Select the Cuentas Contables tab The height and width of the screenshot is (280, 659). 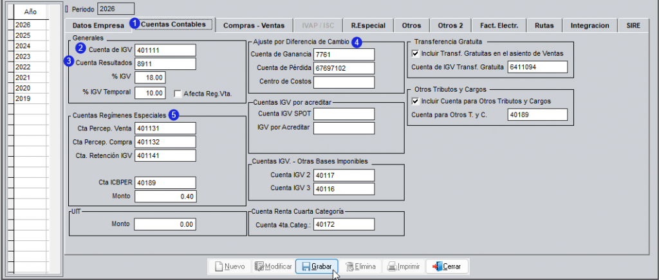click(173, 24)
